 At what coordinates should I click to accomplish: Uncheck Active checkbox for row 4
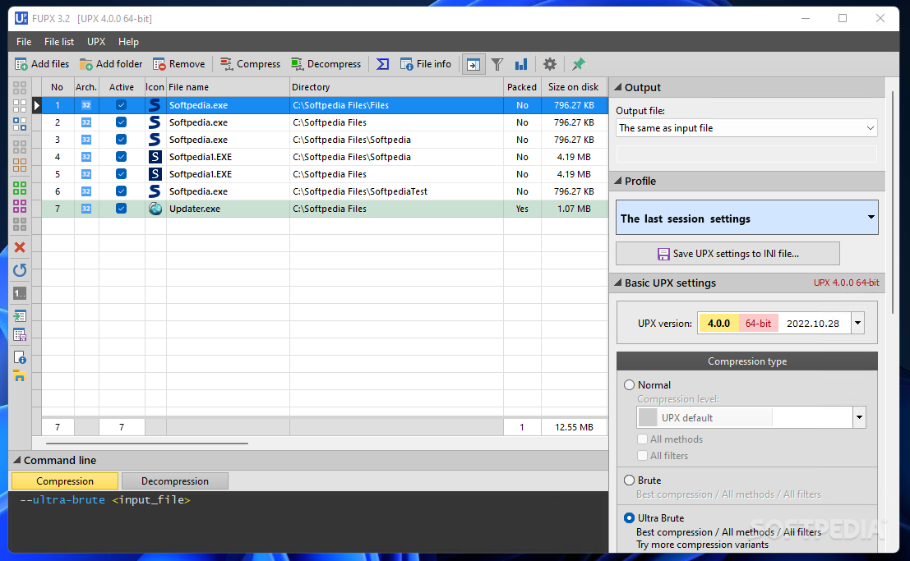(x=121, y=157)
